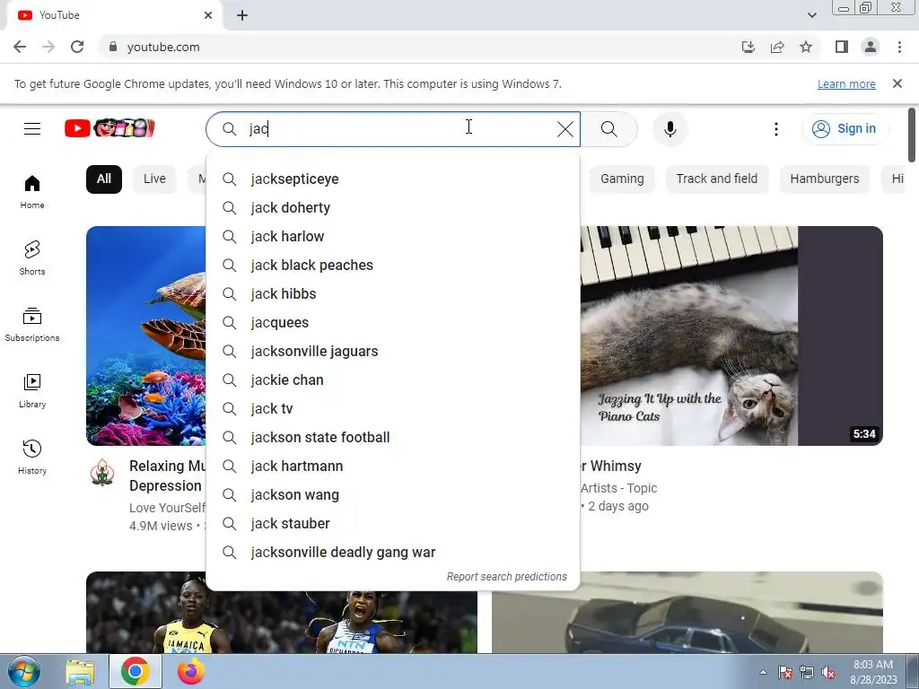Open the sea turtle video thumbnail
The width and height of the screenshot is (919, 689).
[146, 336]
